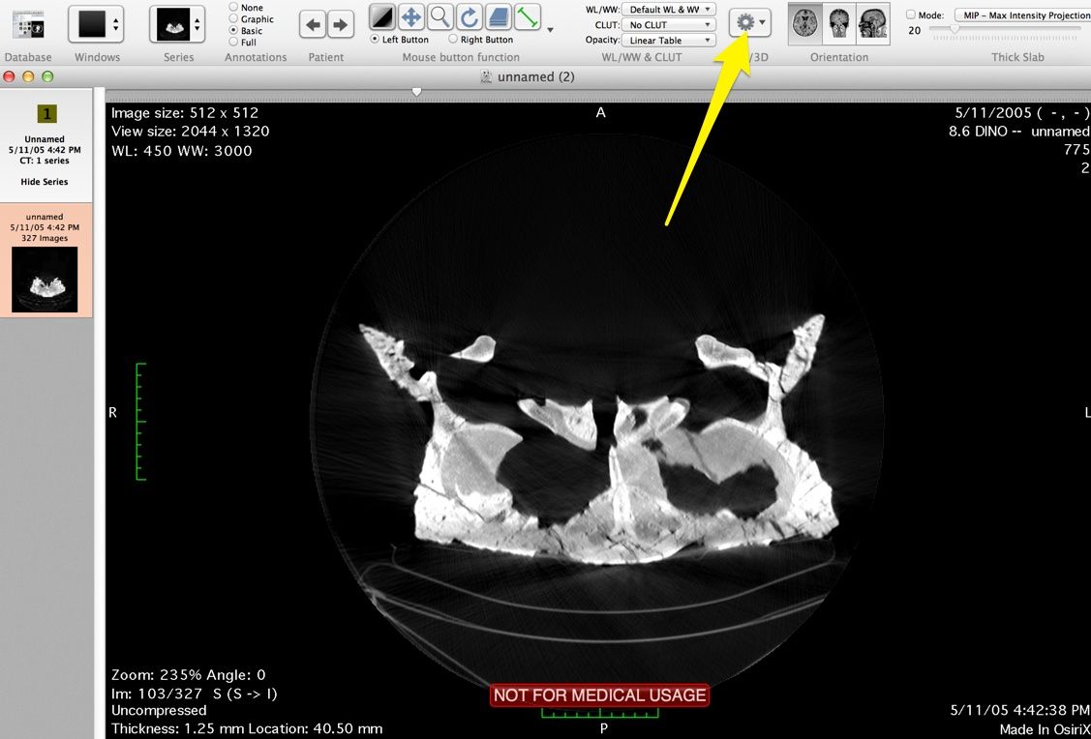This screenshot has width=1091, height=739.
Task: Select Full annotations mode
Action: (x=232, y=42)
